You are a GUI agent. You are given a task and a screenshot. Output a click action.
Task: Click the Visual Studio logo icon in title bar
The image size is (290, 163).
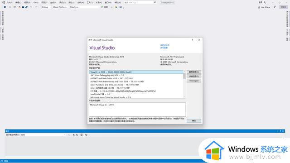[x=3, y=2]
